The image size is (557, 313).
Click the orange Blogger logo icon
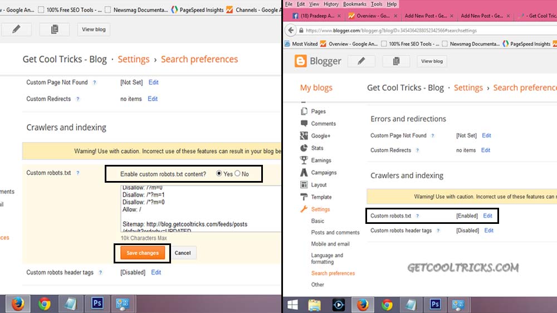coord(301,61)
